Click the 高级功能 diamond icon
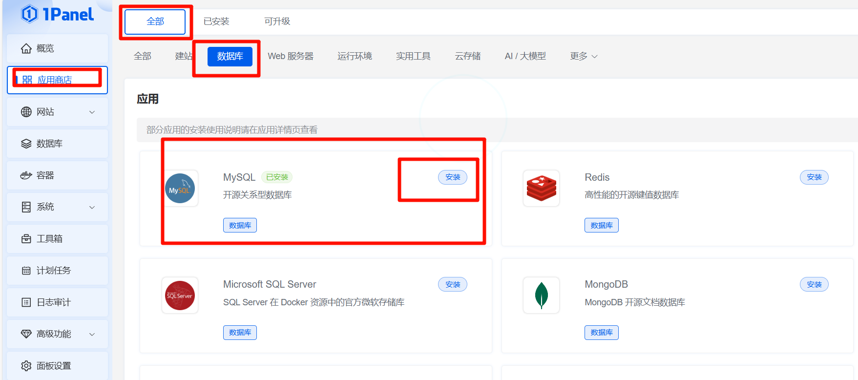Screen dimensions: 858x380 click(26, 334)
